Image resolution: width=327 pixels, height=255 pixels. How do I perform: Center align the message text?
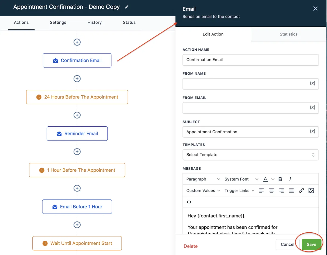[271, 191]
